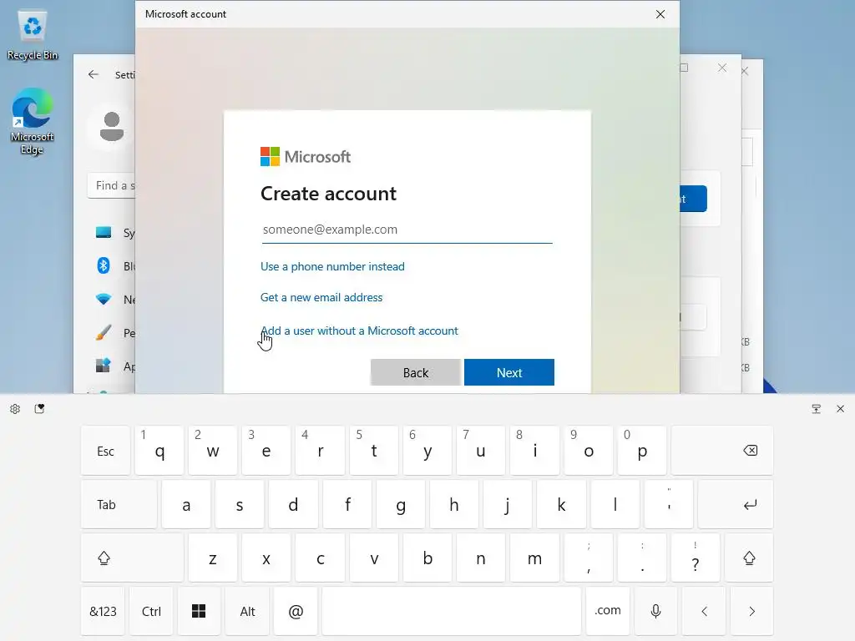Tap the Tab key
Viewport: 855px width, 641px height.
119,504
